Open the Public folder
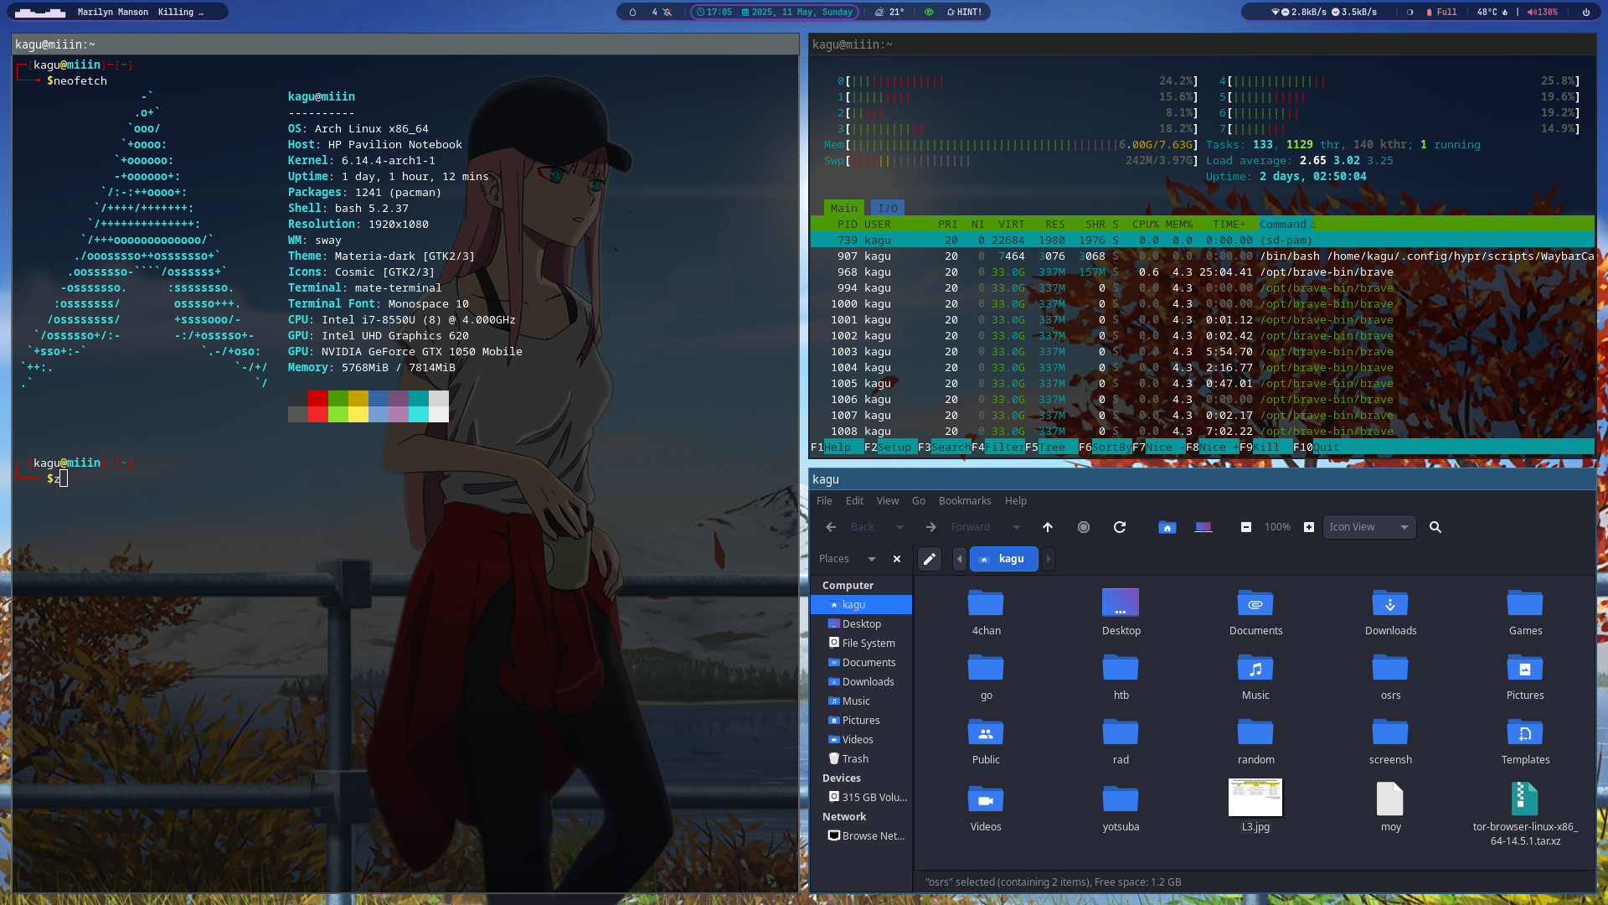 click(986, 742)
